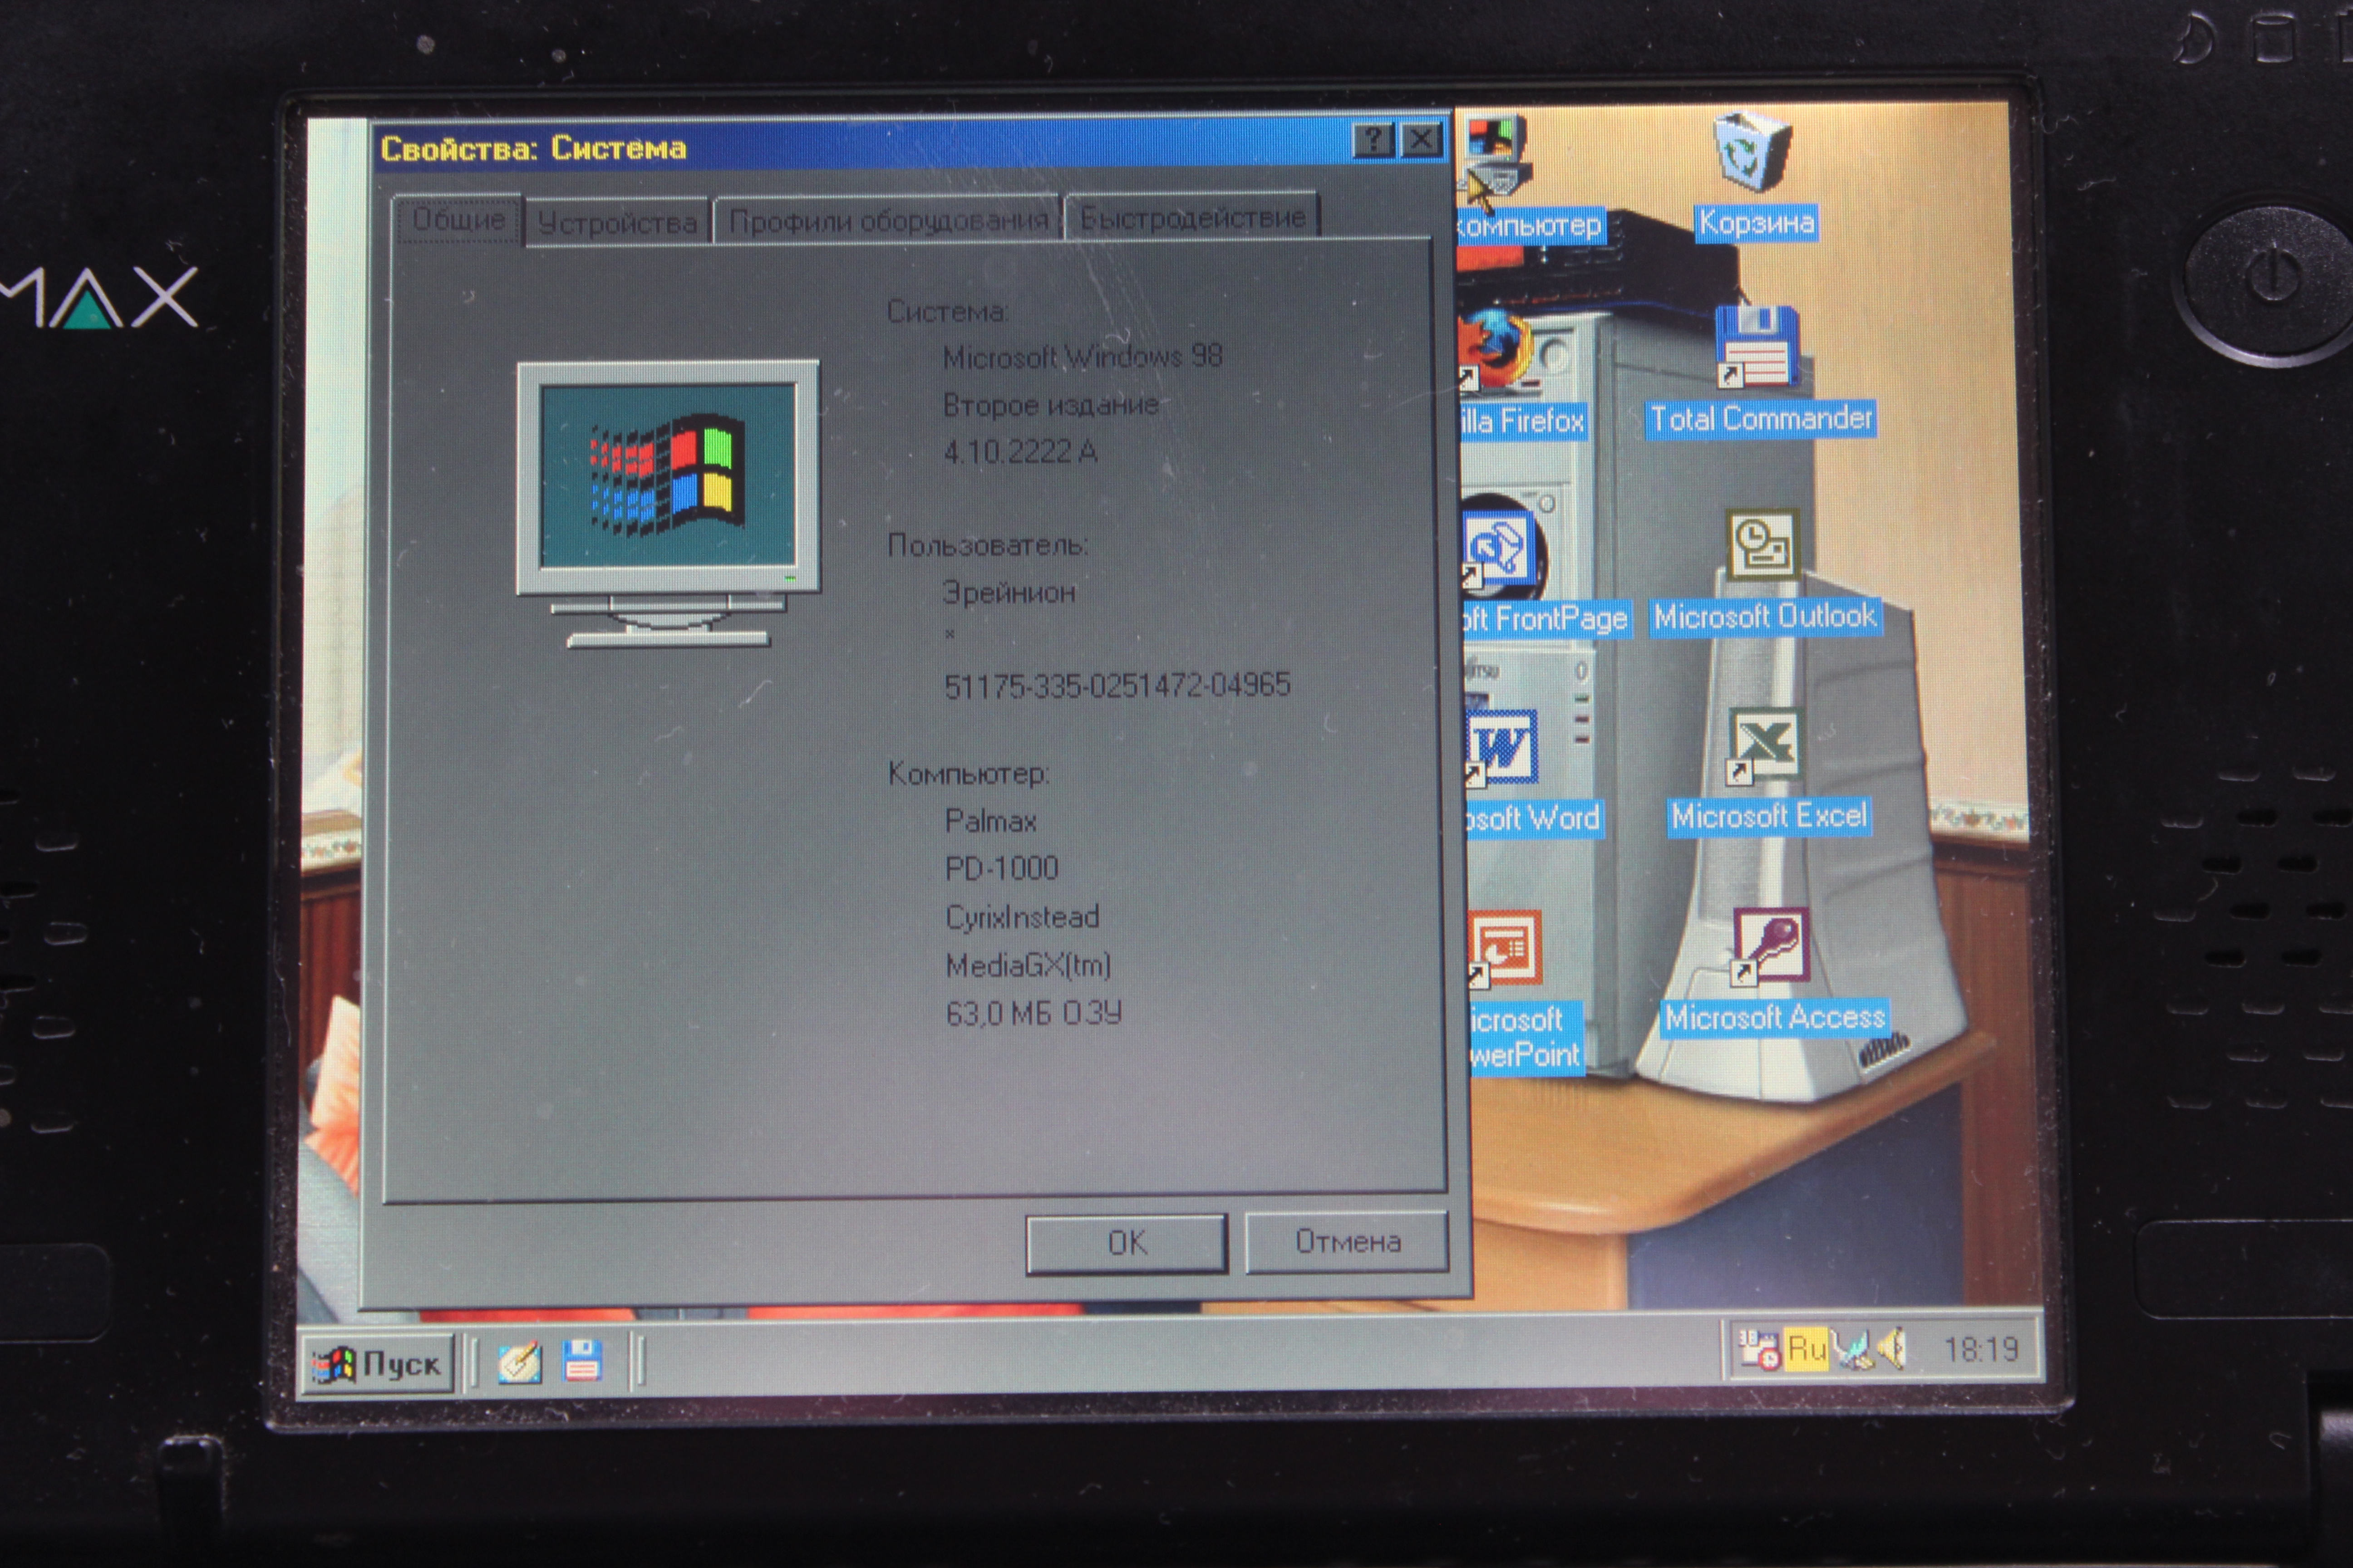Click the volume speaker tray icon
Viewport: 2353px width, 1568px height.
(1891, 1349)
